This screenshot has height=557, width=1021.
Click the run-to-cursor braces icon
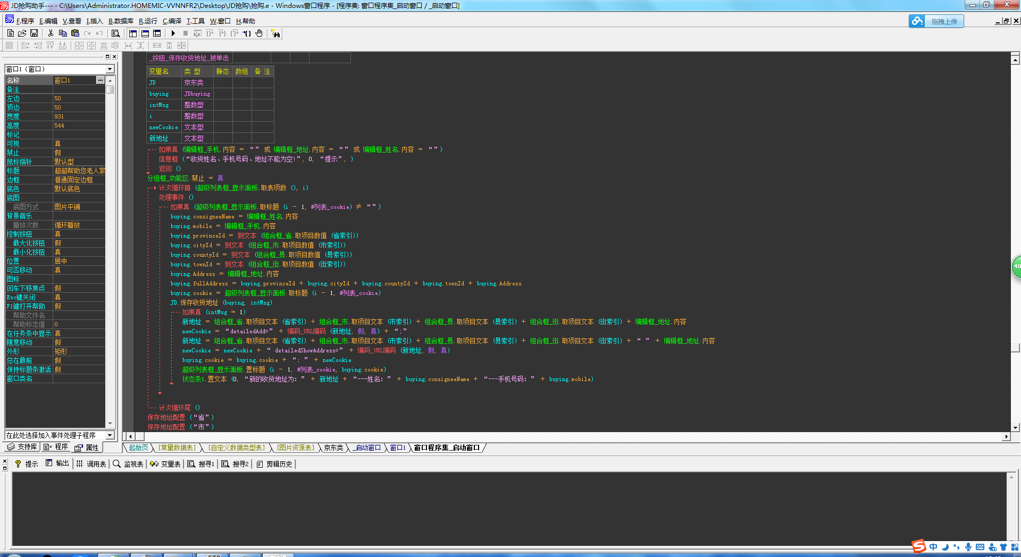click(x=247, y=33)
